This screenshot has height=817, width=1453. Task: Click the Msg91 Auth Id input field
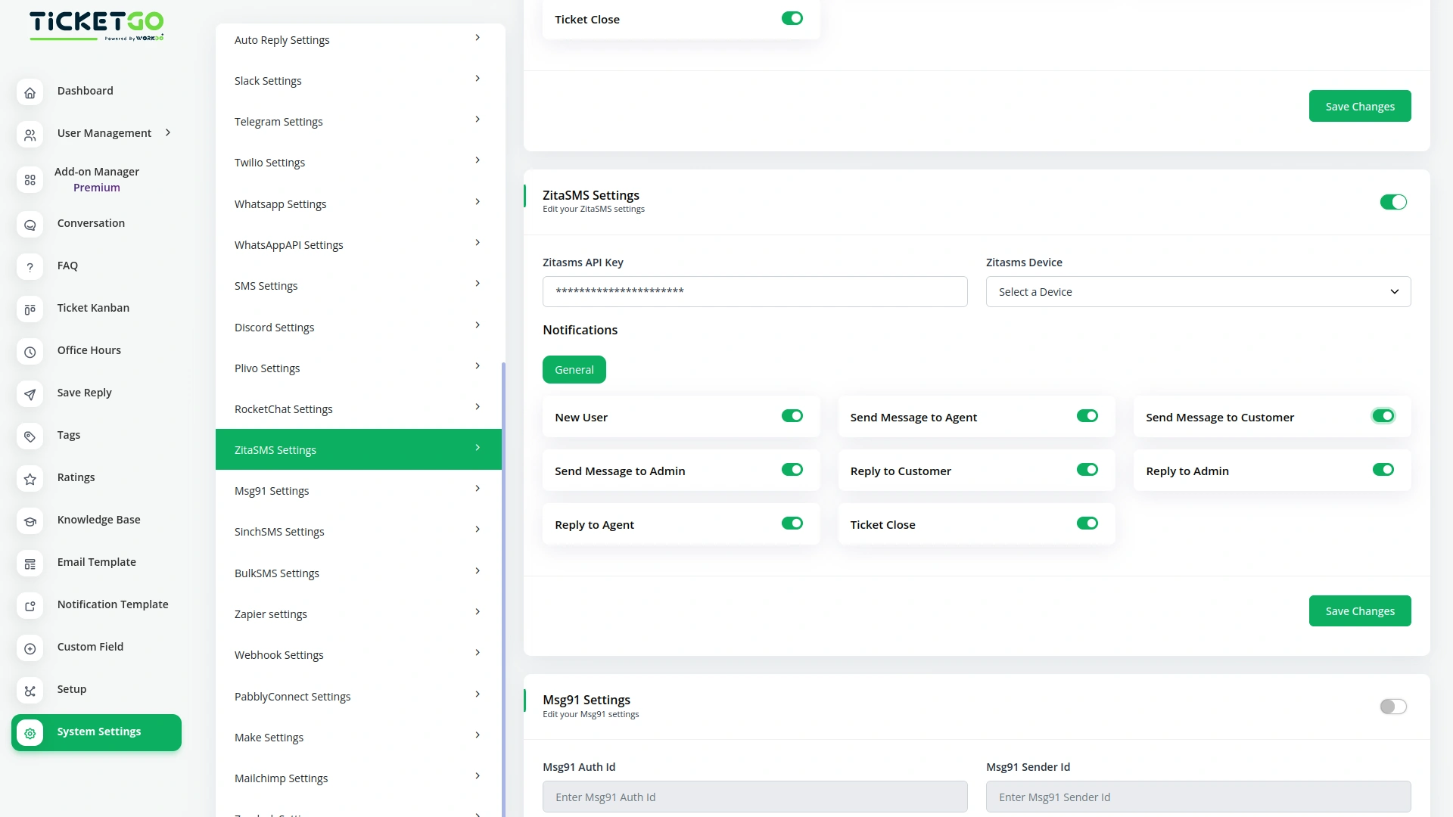point(755,797)
